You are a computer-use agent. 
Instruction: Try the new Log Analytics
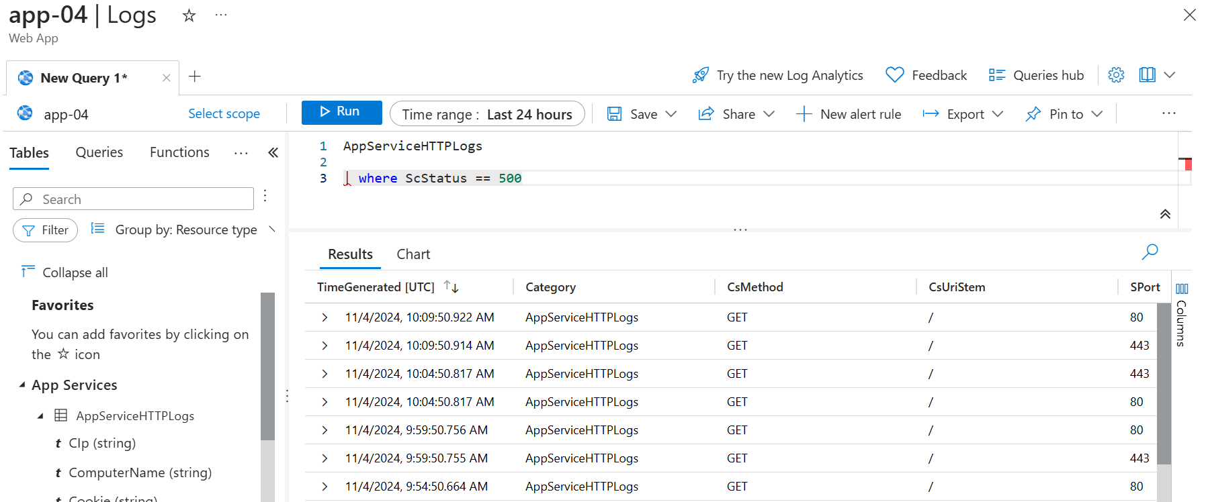(777, 75)
